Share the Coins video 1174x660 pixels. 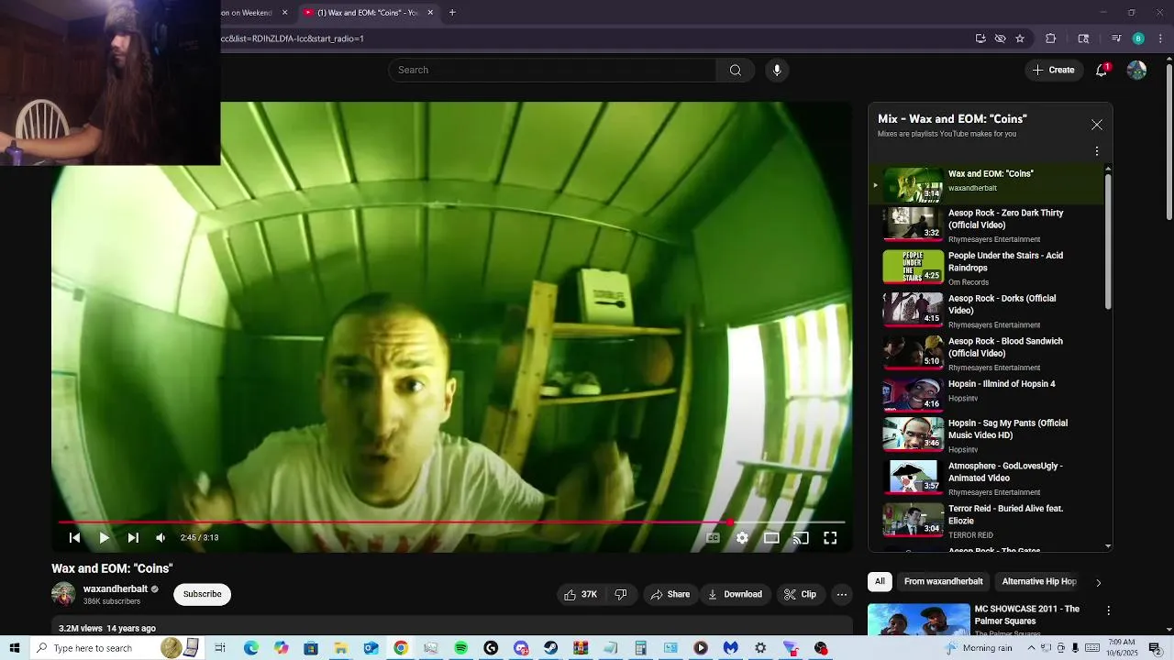[x=670, y=595]
